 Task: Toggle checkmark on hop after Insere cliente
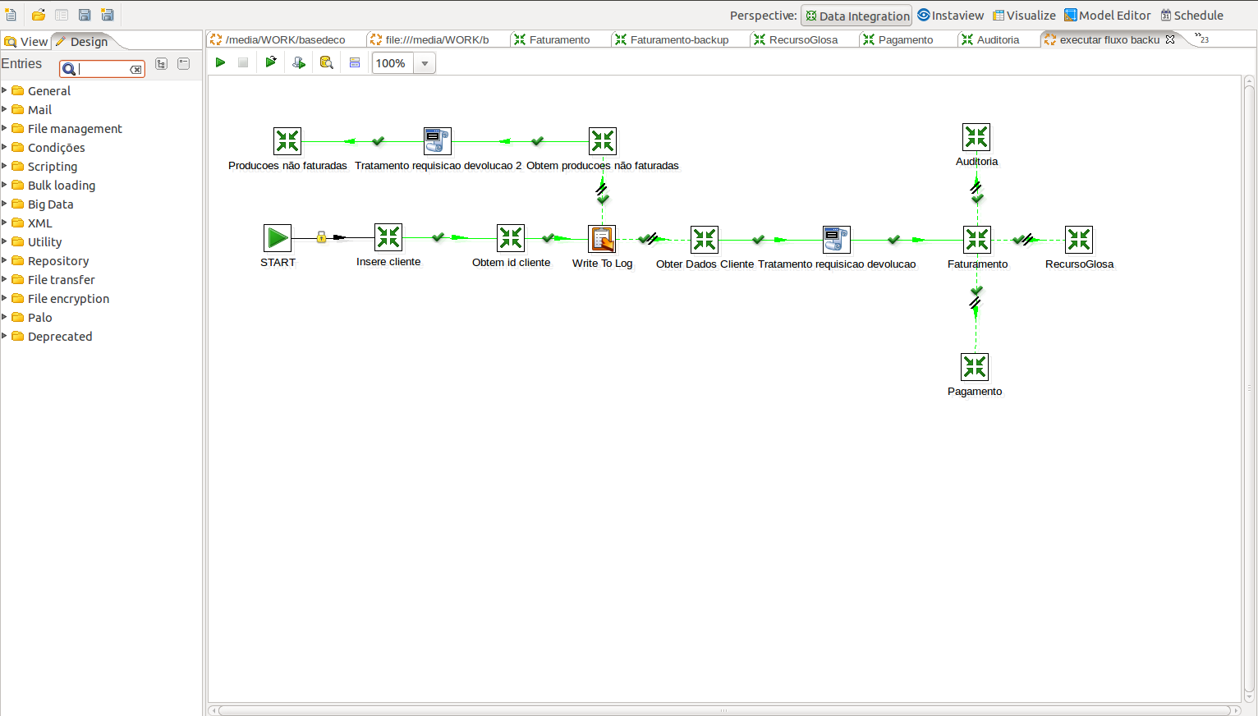(438, 237)
